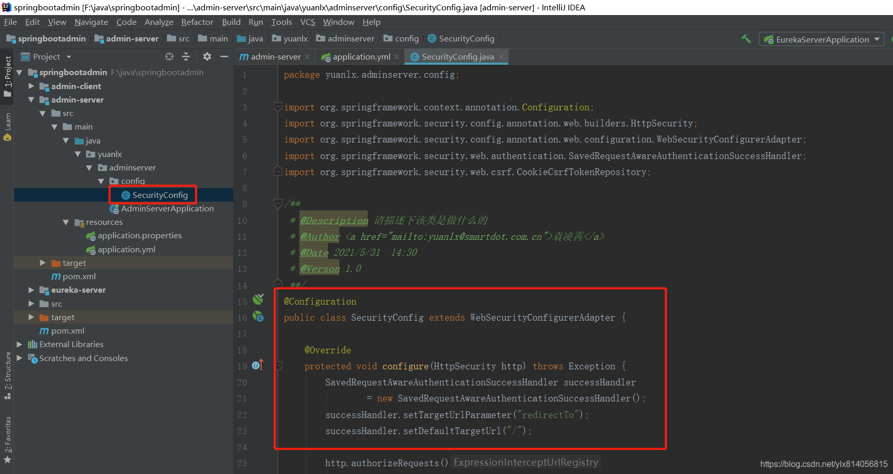Toggle import block fold marker at line 3
Screen dimensions: 893x474
tap(278, 107)
